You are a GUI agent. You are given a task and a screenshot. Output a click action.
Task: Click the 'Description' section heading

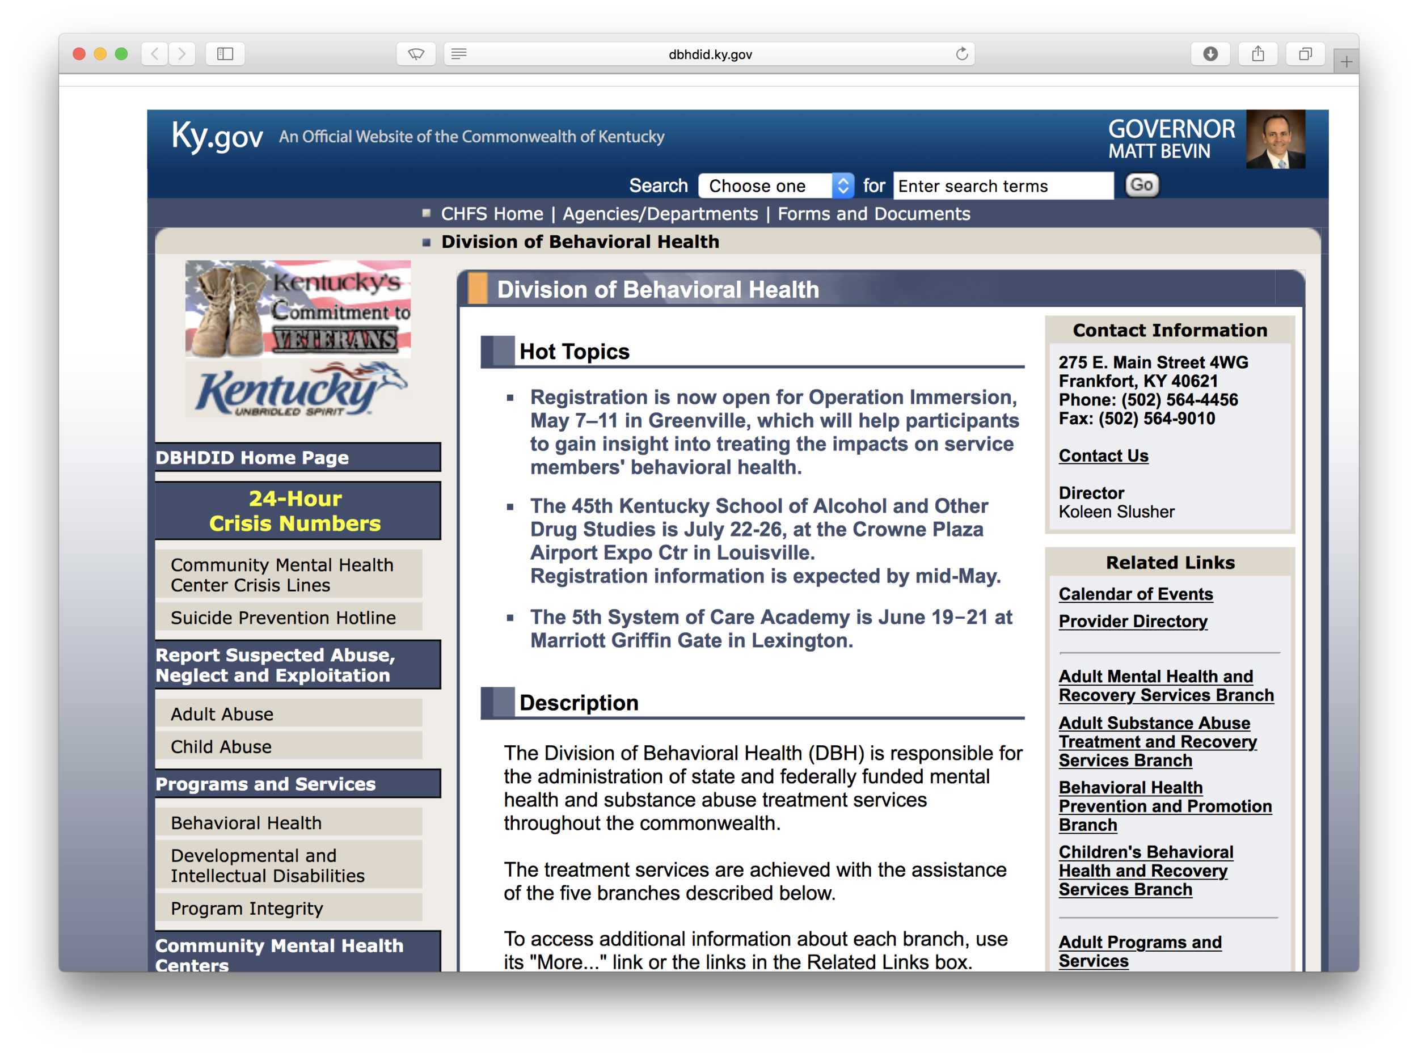[579, 702]
